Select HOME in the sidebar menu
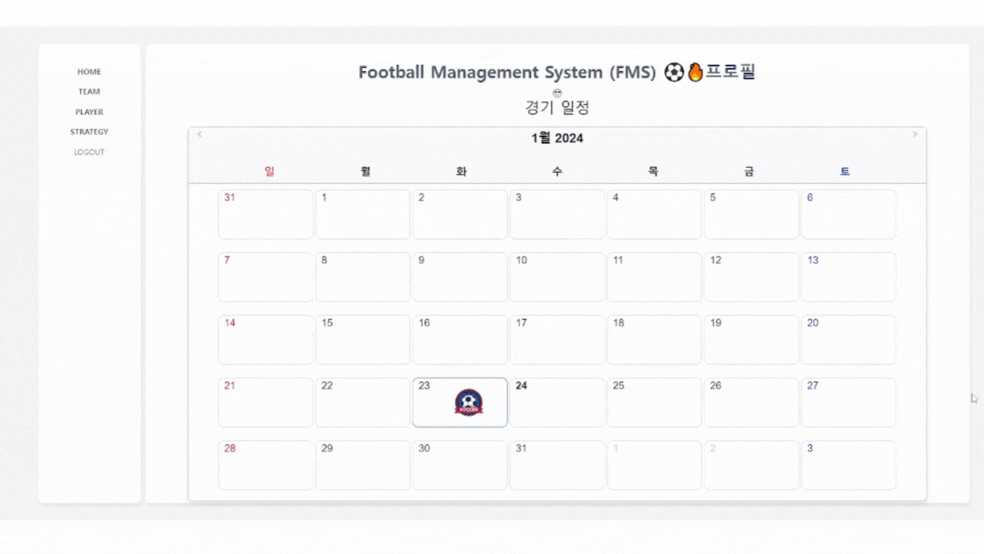 tap(89, 71)
